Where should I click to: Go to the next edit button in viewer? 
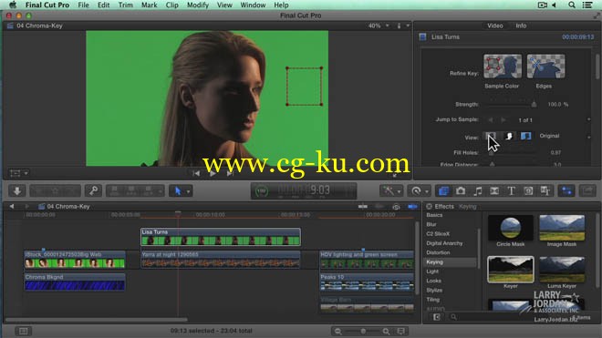click(x=230, y=174)
